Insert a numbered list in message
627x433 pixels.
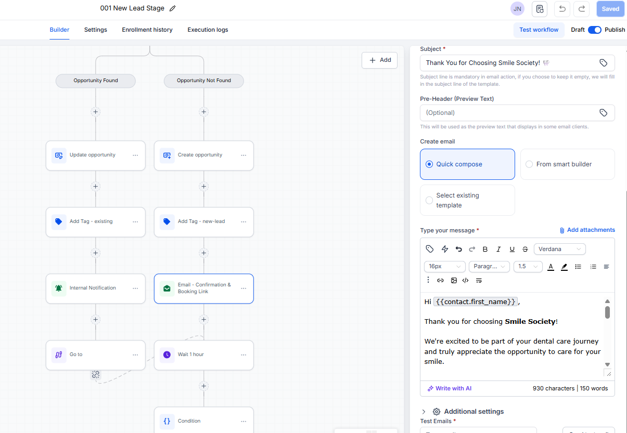click(593, 267)
